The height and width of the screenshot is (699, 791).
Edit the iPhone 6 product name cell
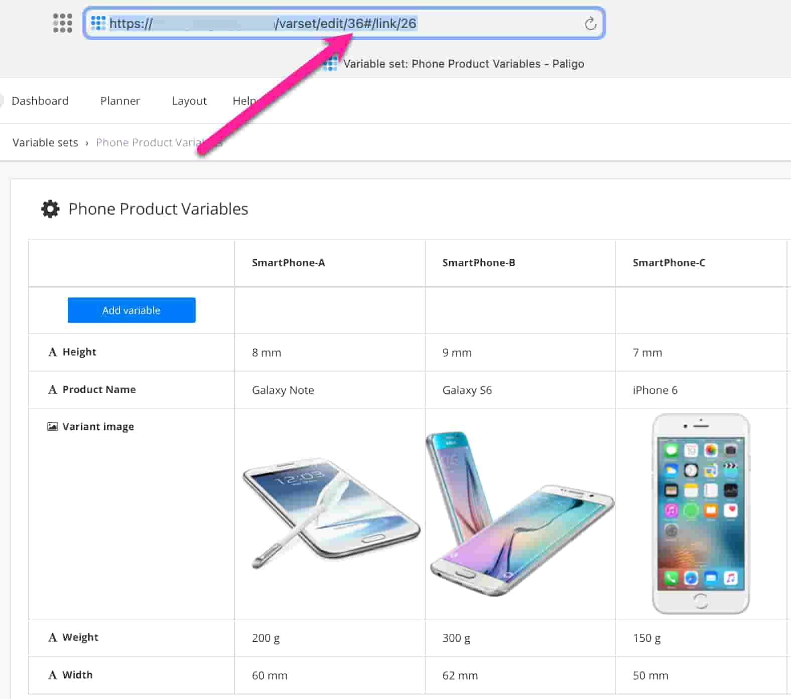click(x=655, y=390)
